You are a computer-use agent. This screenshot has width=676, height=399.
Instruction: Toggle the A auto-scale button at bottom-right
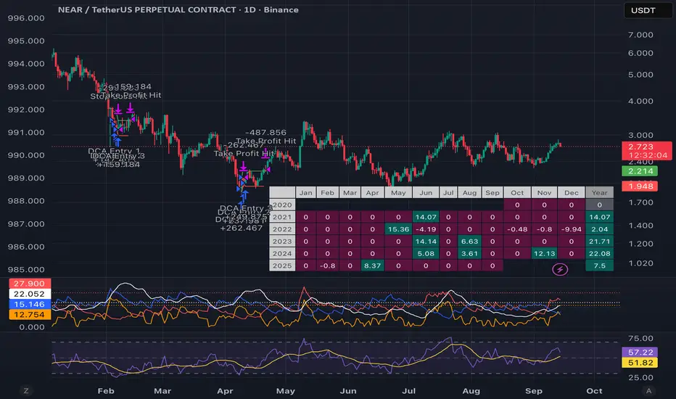tap(647, 390)
